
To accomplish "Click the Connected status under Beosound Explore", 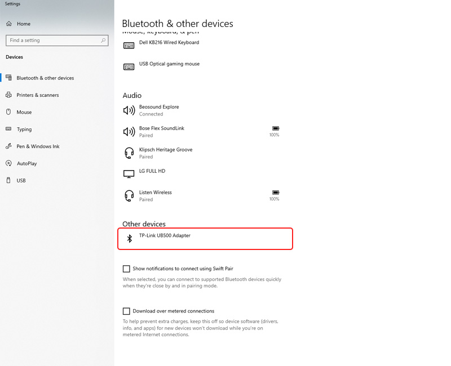I will point(151,114).
